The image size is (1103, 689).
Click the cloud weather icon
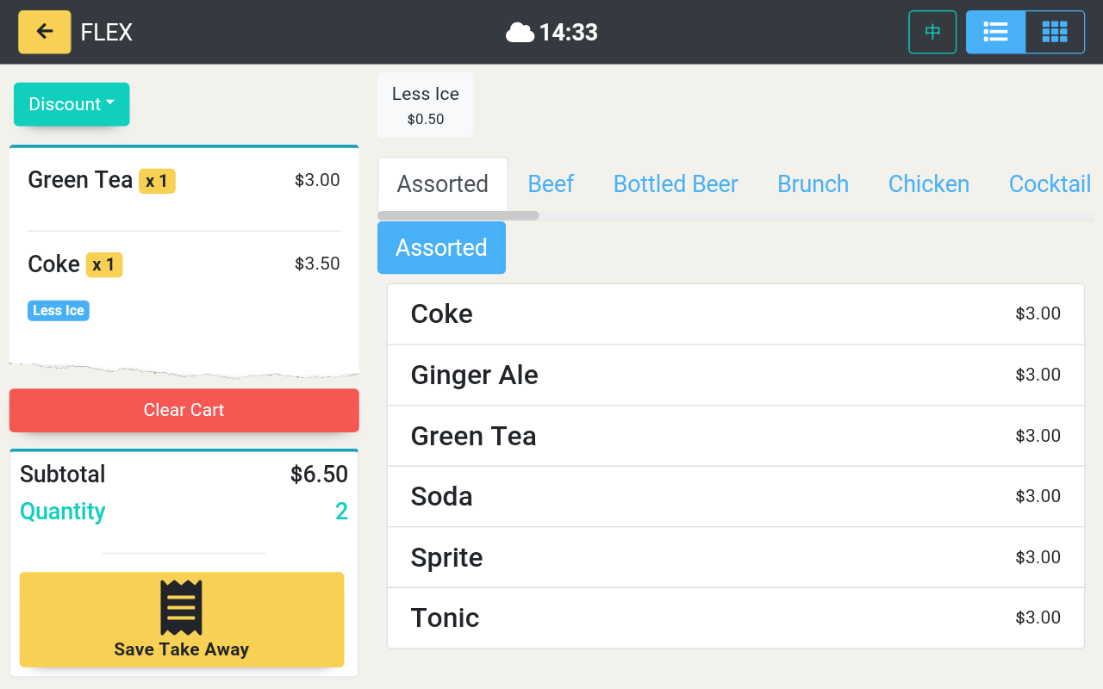pos(520,33)
